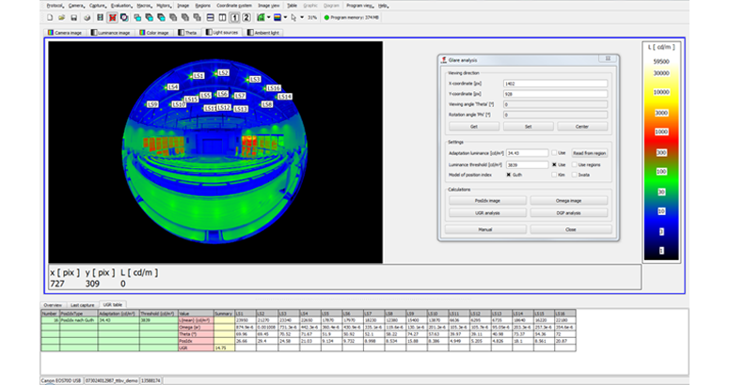Image resolution: width=729 pixels, height=385 pixels.
Task: Enable the Use regions checkbox
Action: [575, 164]
